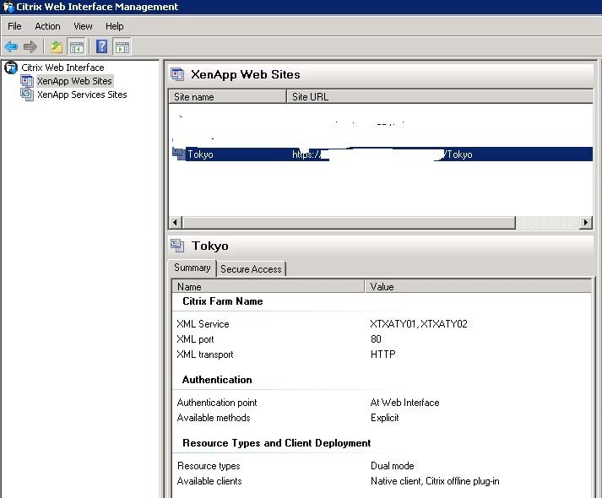602x498 pixels.
Task: Click the Tokyo details panel title
Action: (x=209, y=246)
